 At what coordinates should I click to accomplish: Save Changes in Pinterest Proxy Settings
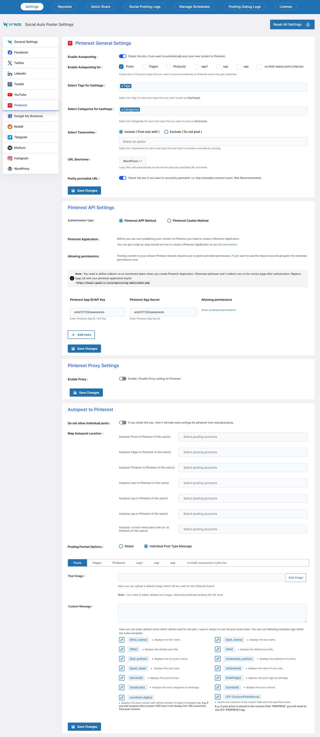(x=86, y=393)
